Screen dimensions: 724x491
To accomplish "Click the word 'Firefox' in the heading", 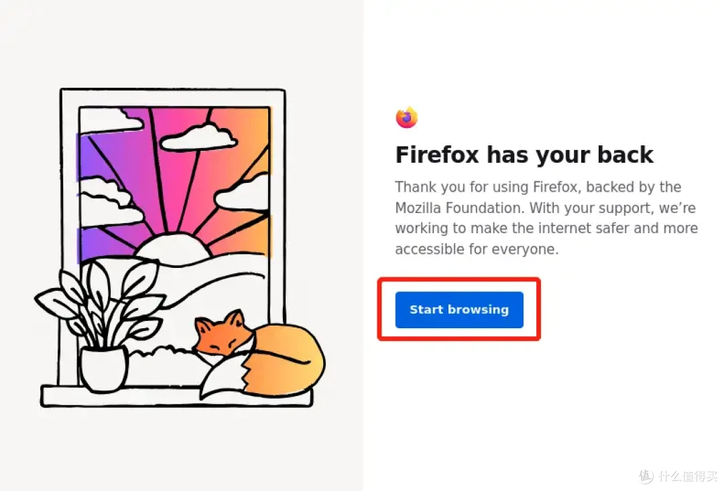I will (437, 155).
